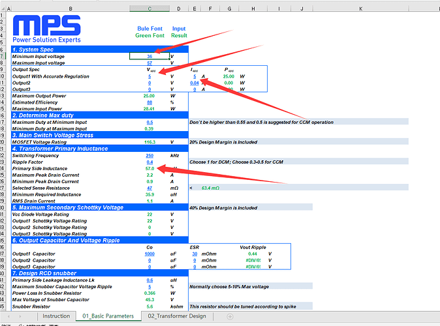
Task: Select the Minimum Input voltage value cell 36
Action: click(x=149, y=56)
